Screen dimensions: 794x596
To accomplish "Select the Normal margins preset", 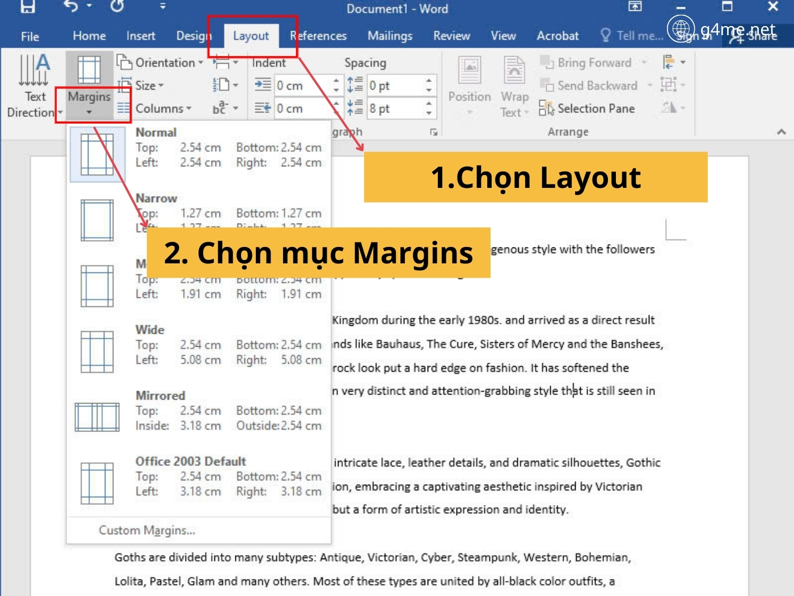I will coord(198,154).
